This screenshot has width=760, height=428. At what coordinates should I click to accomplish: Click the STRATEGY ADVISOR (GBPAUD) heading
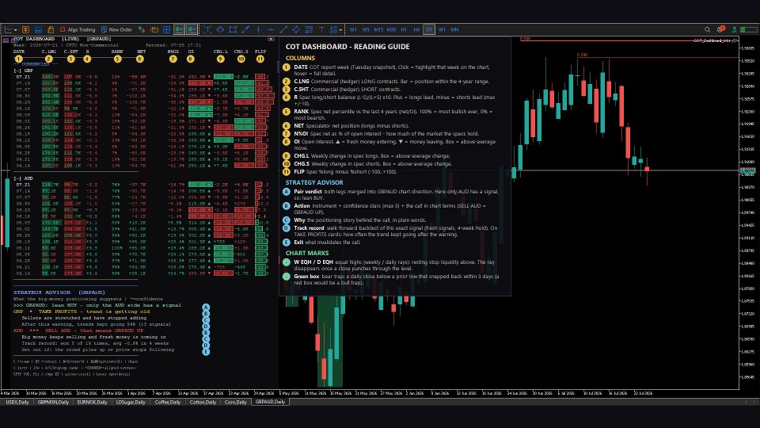point(59,292)
